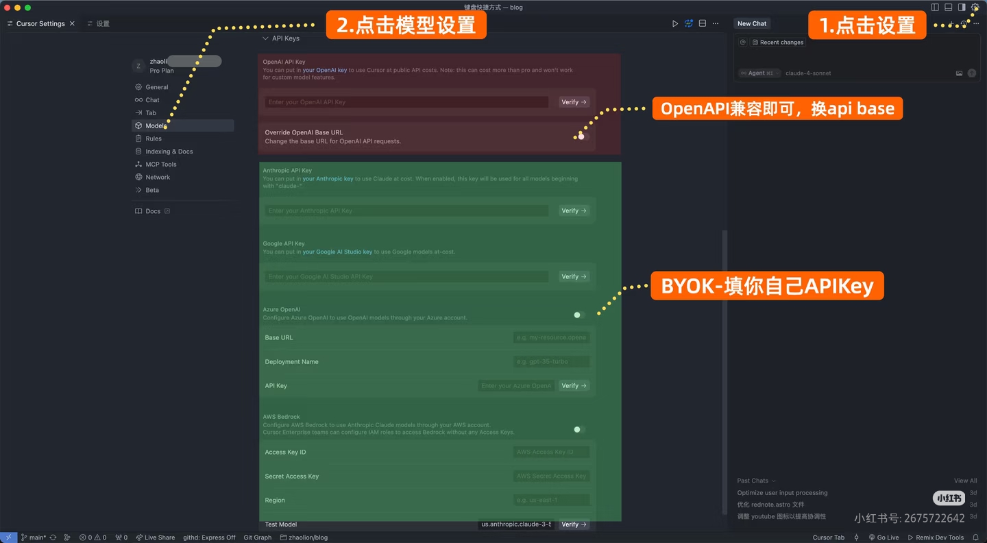Open the 'your OpenAI key' link
Screen dimensions: 987x543
click(x=325, y=70)
